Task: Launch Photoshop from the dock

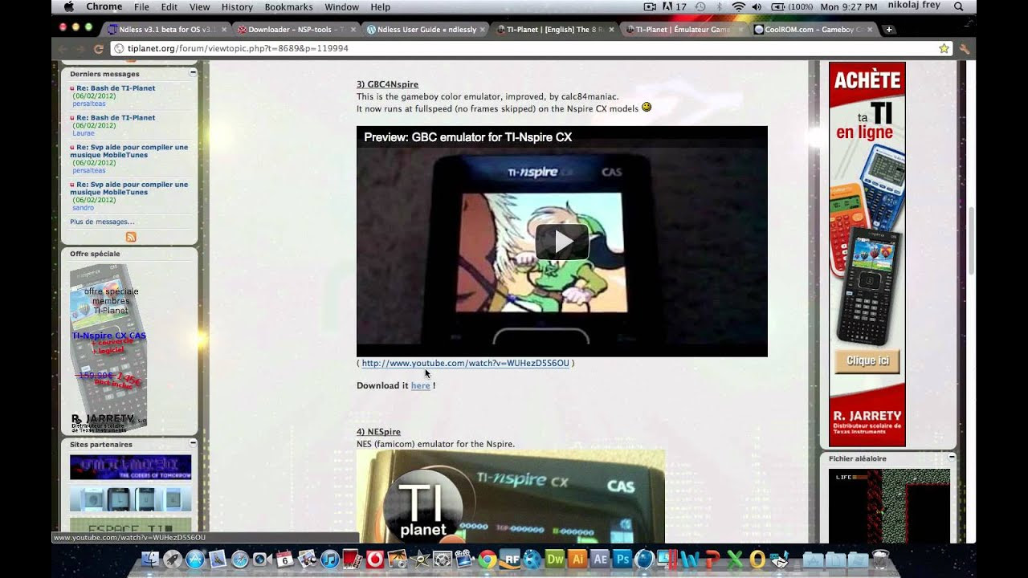Action: click(x=622, y=560)
